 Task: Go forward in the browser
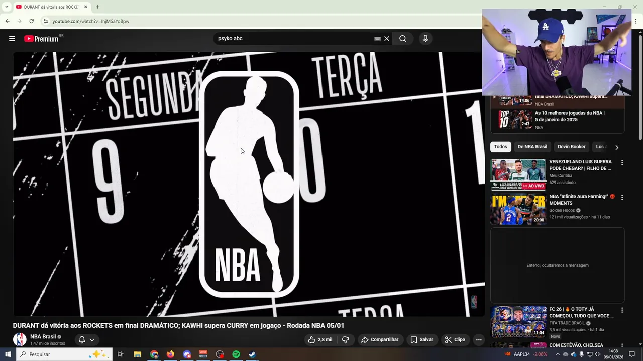click(x=19, y=21)
